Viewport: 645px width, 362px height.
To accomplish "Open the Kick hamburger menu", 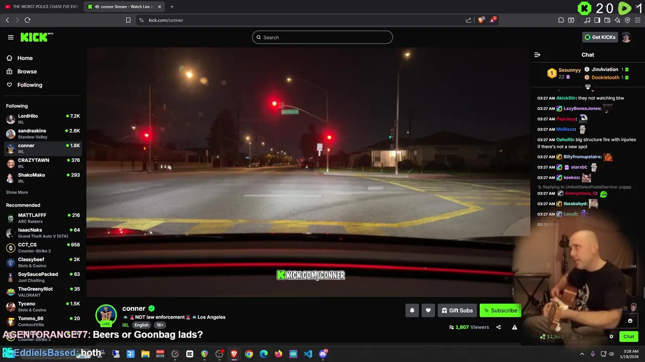I will 11,37.
